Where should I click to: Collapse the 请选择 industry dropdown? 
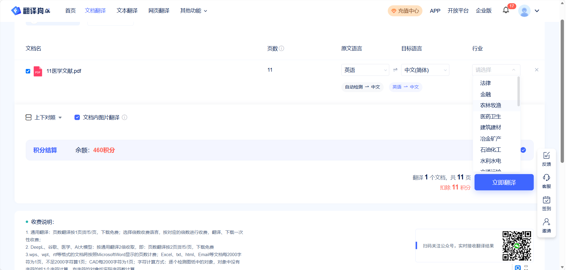click(496, 70)
